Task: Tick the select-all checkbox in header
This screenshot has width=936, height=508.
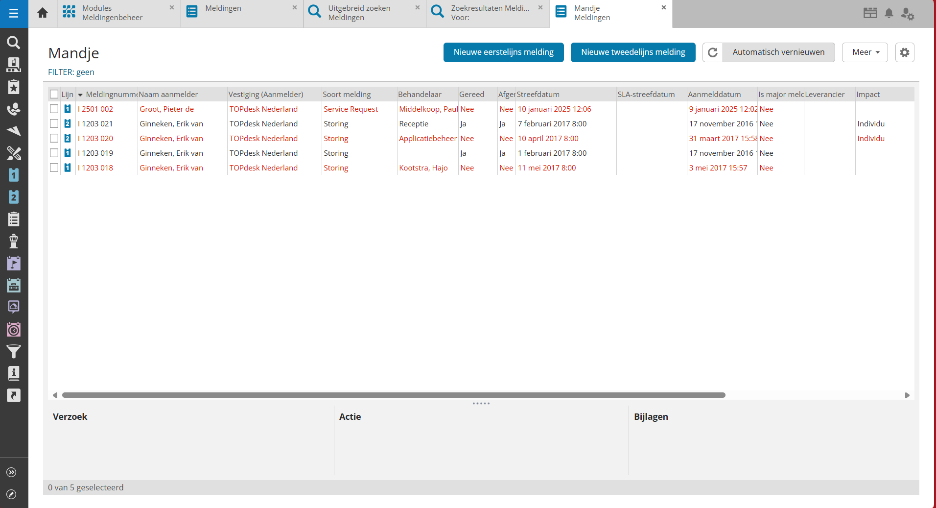Action: coord(54,95)
